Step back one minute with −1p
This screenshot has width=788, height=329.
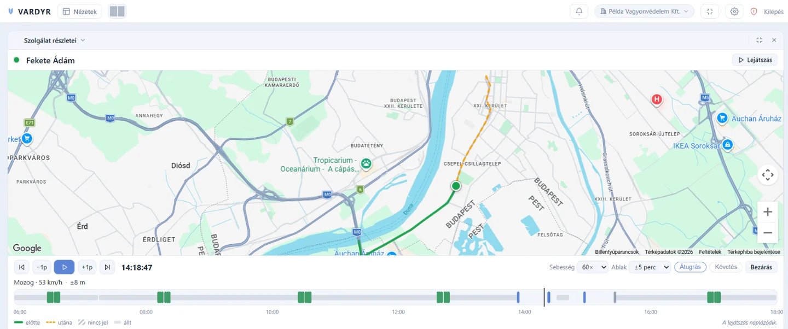(42, 267)
